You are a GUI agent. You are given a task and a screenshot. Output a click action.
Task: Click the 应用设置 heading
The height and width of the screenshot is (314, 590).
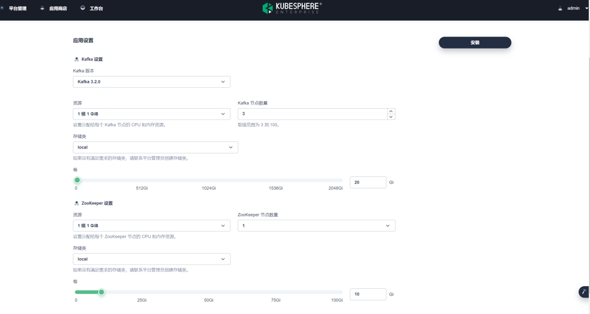tap(83, 40)
